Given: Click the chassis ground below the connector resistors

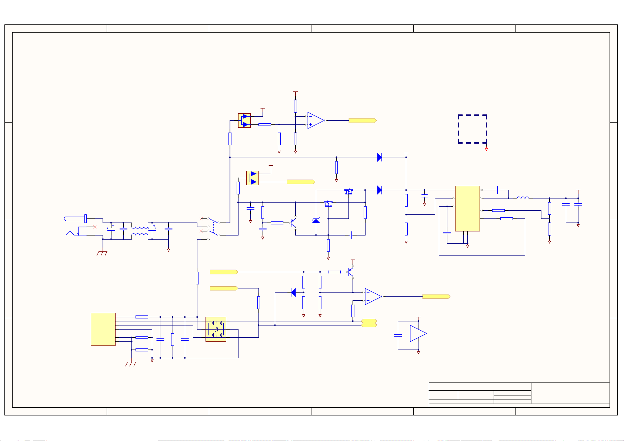Looking at the screenshot, I should (x=131, y=364).
